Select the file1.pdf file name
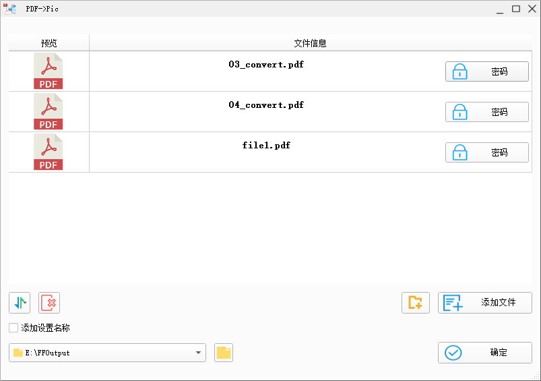 click(266, 146)
